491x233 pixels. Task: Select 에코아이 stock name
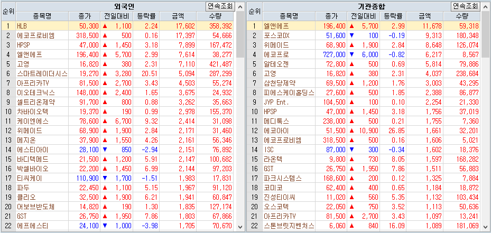point(276,131)
